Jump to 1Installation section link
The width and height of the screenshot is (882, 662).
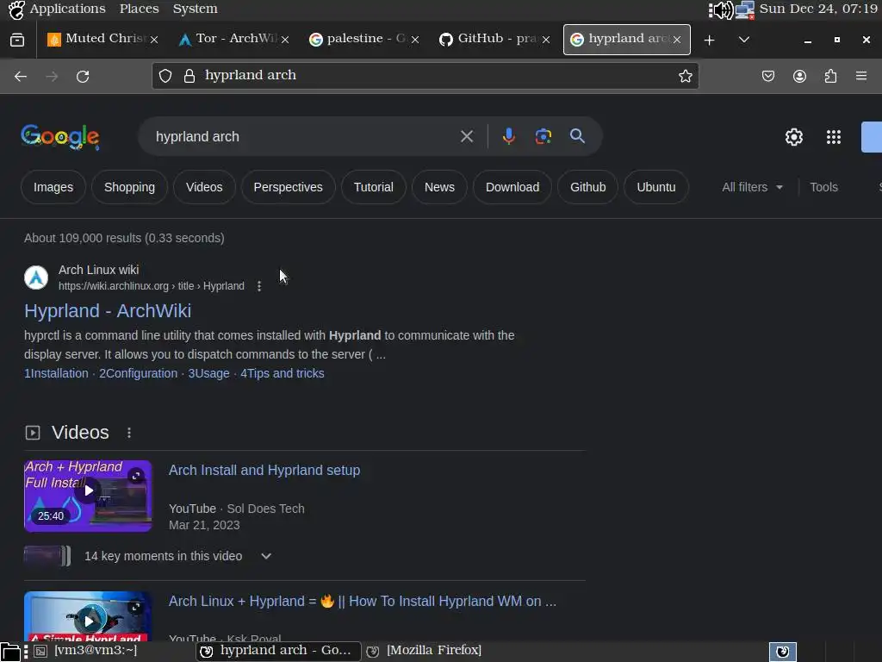[56, 373]
